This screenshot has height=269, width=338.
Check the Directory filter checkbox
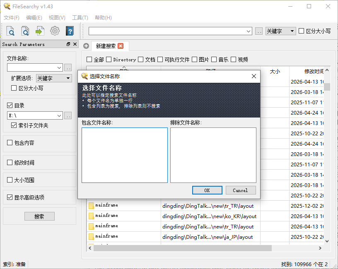pyautogui.click(x=109, y=60)
